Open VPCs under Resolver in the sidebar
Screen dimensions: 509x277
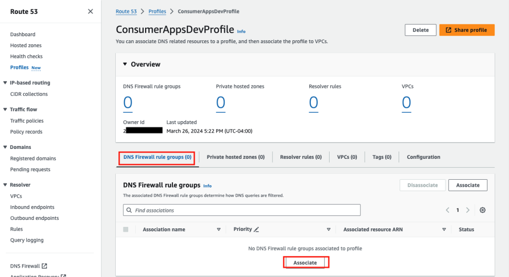click(x=16, y=196)
